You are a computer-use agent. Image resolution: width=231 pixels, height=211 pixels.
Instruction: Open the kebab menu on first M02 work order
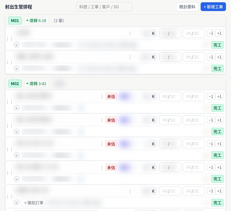(102, 96)
